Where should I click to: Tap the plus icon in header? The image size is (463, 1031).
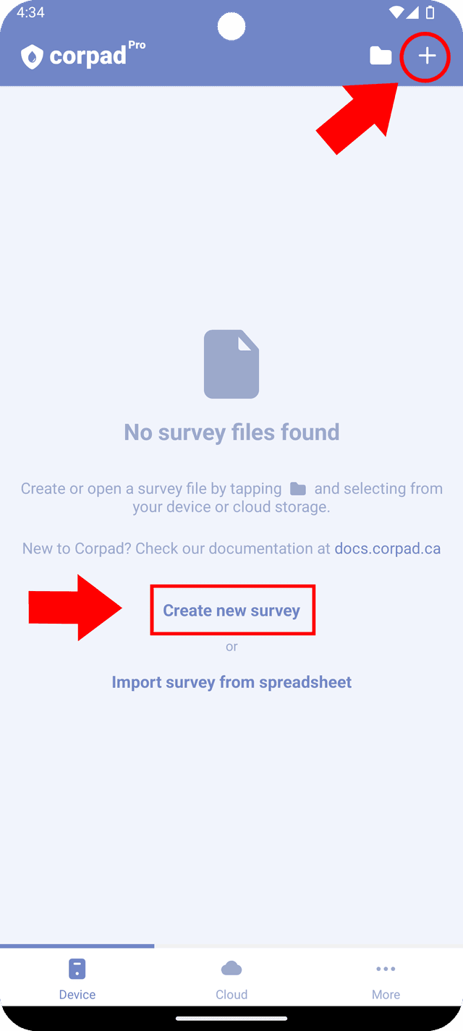tap(427, 56)
